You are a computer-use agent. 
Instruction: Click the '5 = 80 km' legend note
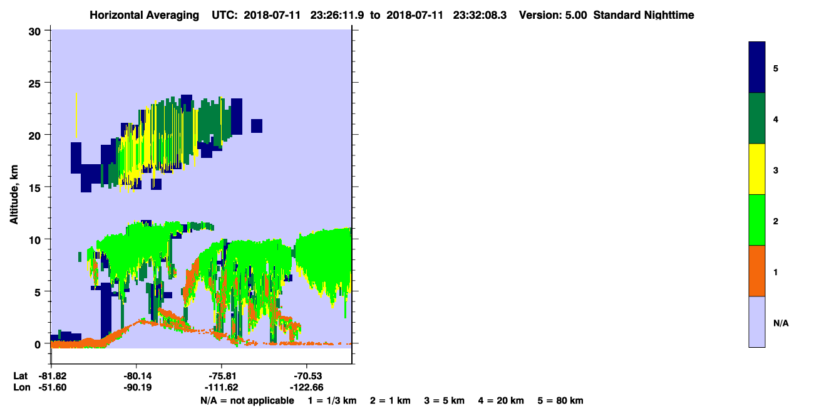(560, 400)
